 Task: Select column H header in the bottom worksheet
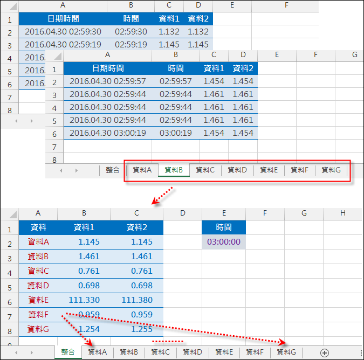tap(342, 213)
